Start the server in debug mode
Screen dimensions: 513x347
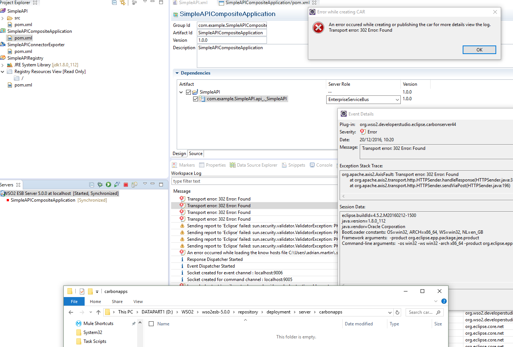[x=100, y=184]
